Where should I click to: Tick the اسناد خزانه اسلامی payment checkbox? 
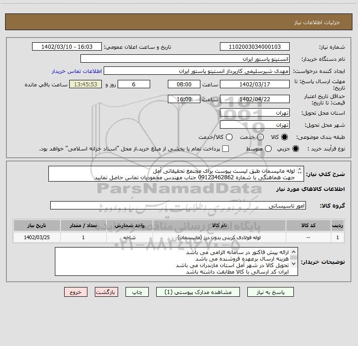[x=225, y=149]
